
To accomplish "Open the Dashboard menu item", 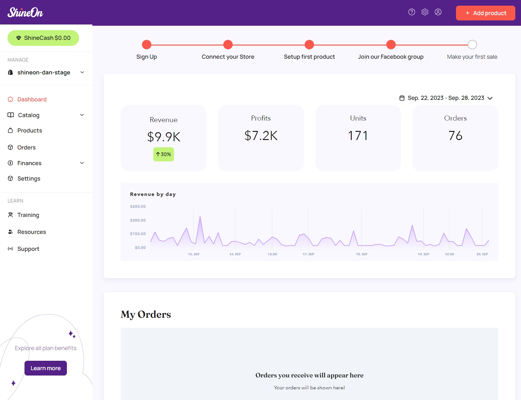I will point(32,99).
